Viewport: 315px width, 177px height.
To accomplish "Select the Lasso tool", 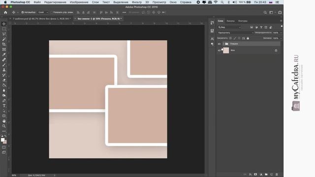I will (x=4, y=34).
